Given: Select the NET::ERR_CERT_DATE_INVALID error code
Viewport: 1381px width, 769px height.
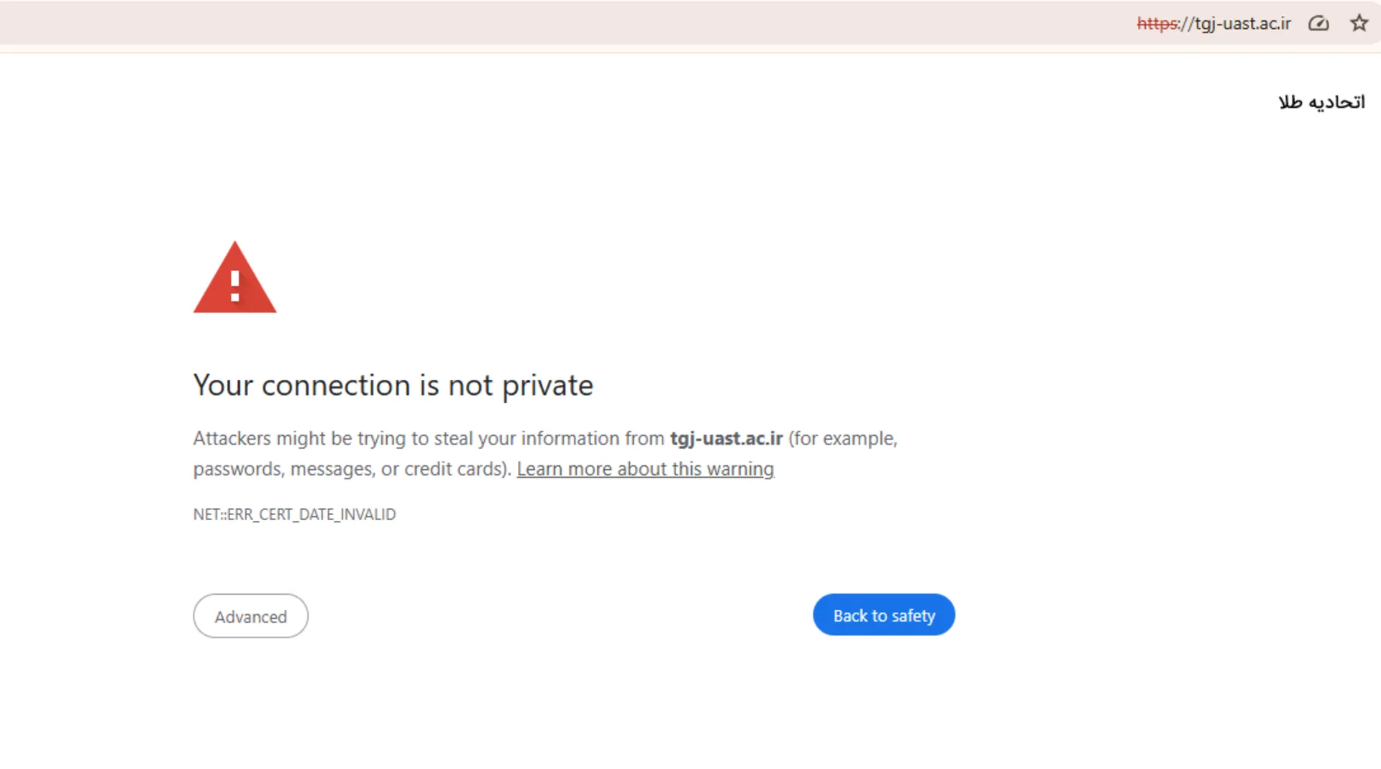Looking at the screenshot, I should 294,514.
